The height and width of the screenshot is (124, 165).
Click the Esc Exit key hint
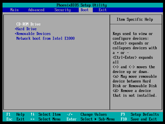(x=15, y=119)
